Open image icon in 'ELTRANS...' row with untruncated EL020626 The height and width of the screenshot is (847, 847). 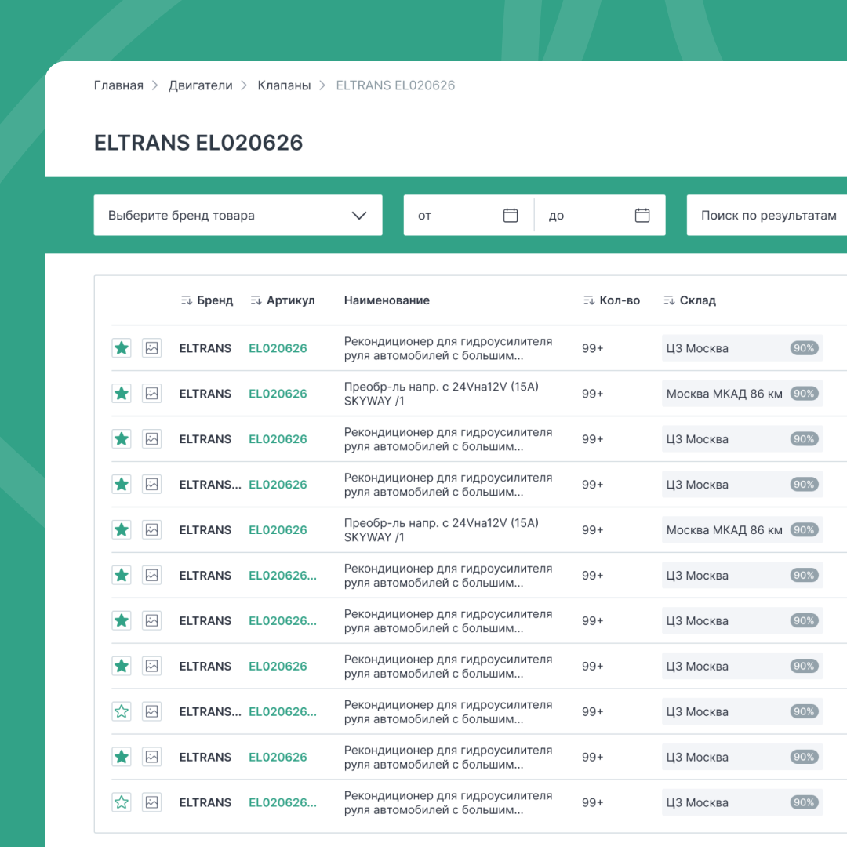point(152,484)
